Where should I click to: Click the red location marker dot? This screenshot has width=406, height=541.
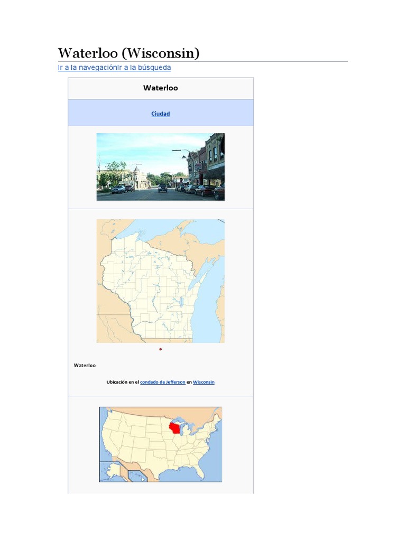click(x=161, y=349)
